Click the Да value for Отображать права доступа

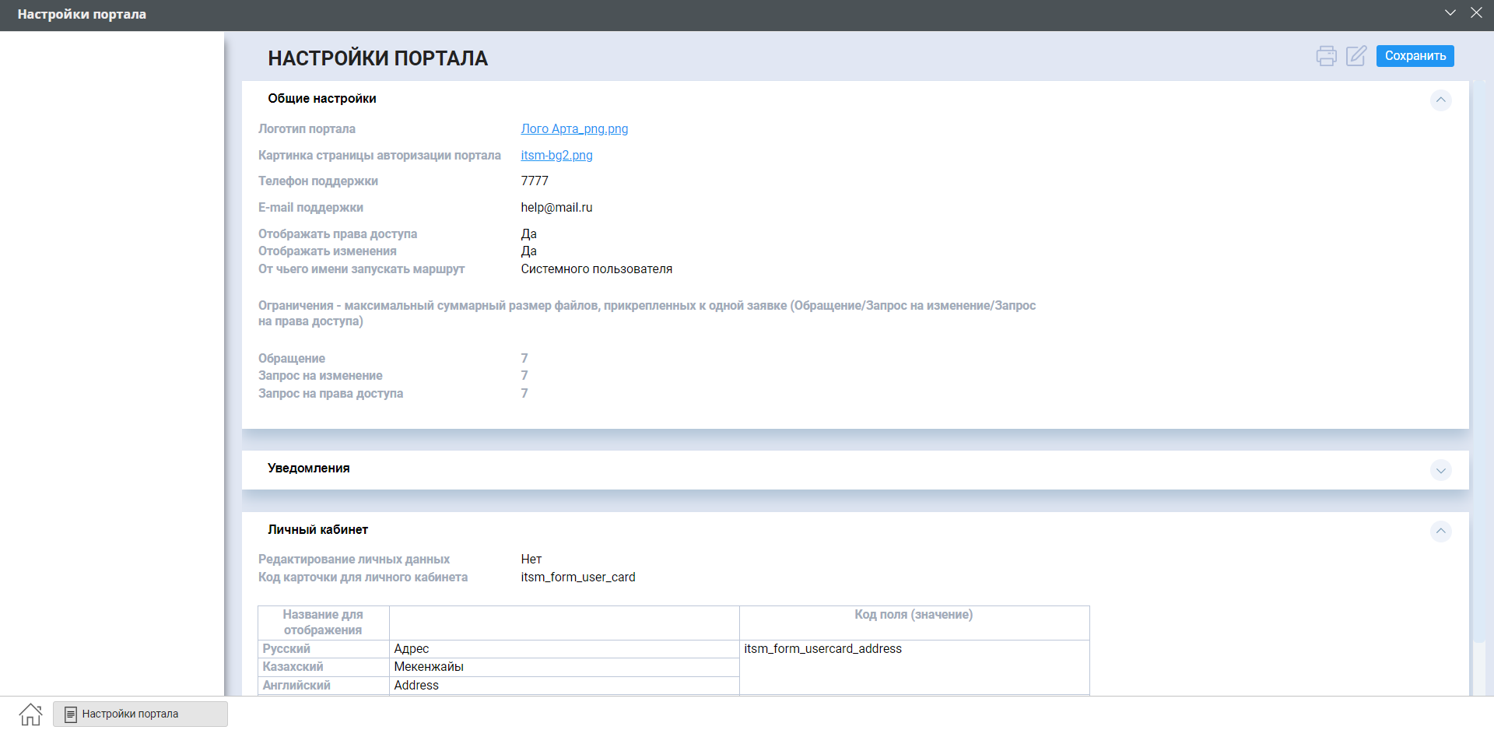click(528, 234)
